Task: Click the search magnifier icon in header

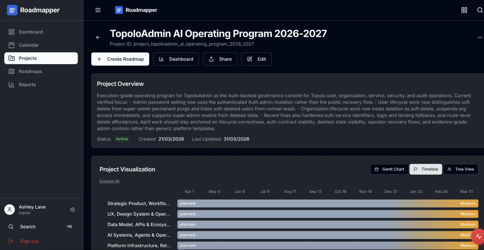Action: tap(480, 10)
